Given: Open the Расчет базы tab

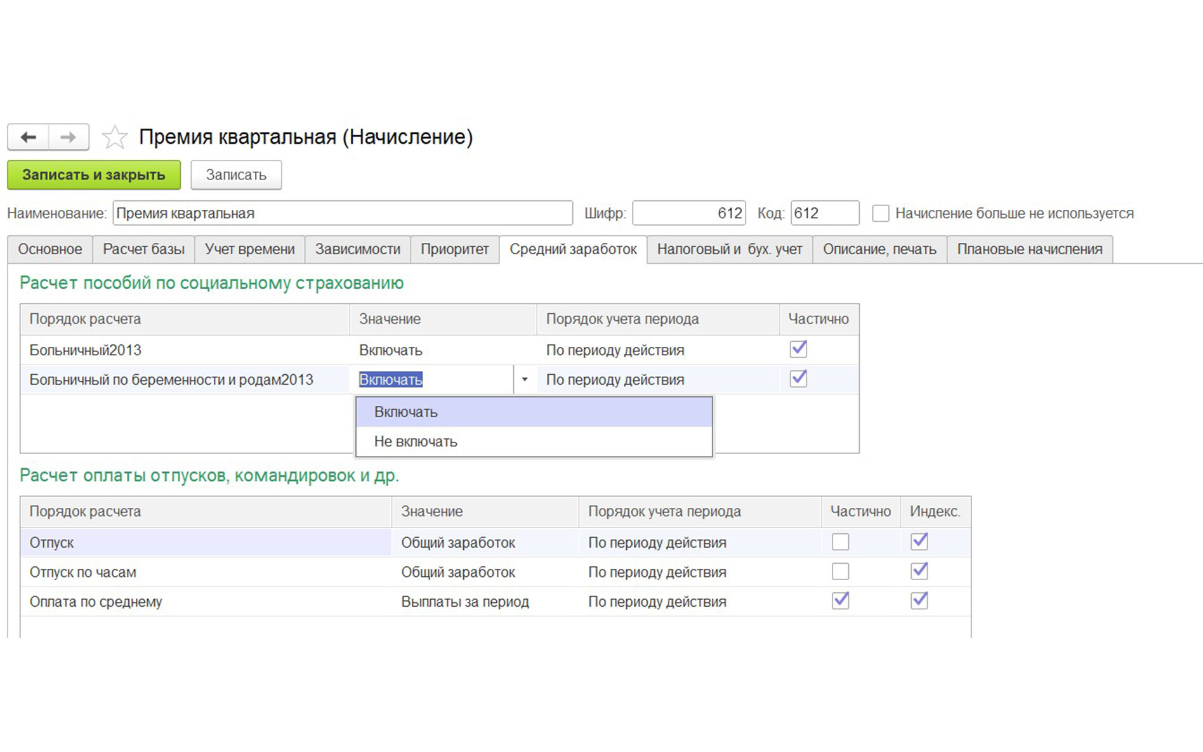Looking at the screenshot, I should 143,249.
